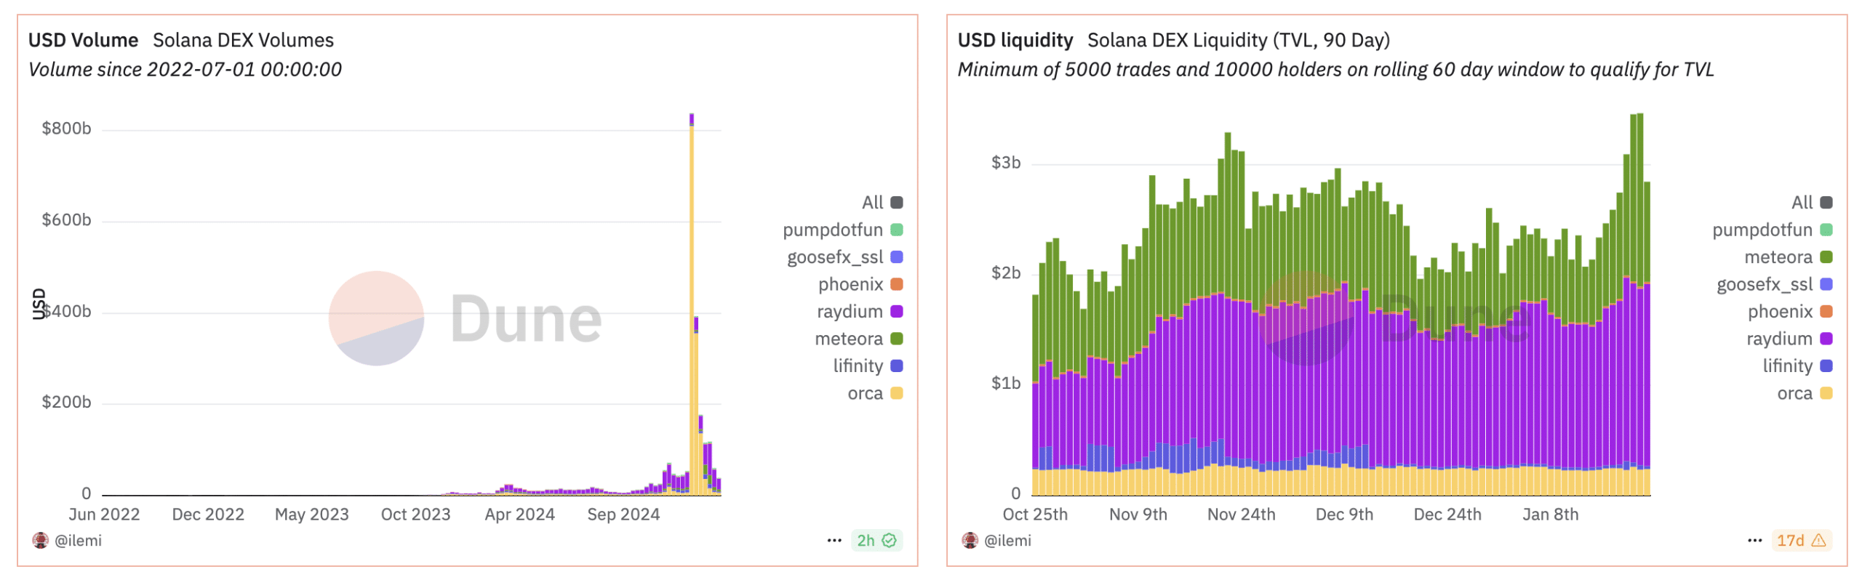
Task: Open the @ilemi author link under liquidity chart
Action: pos(1007,540)
